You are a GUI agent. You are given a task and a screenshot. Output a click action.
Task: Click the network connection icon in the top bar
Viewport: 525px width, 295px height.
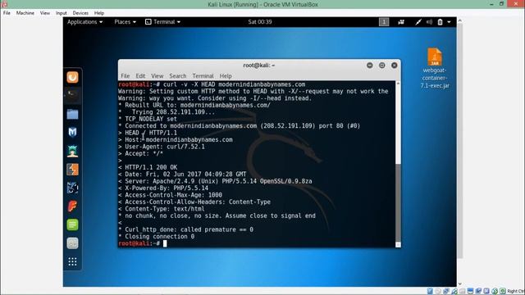point(418,22)
